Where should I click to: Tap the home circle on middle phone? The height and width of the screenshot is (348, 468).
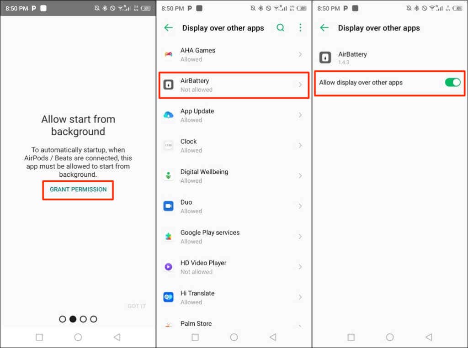click(x=234, y=337)
